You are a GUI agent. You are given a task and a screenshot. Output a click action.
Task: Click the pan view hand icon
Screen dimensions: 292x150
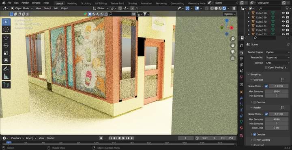click(233, 46)
